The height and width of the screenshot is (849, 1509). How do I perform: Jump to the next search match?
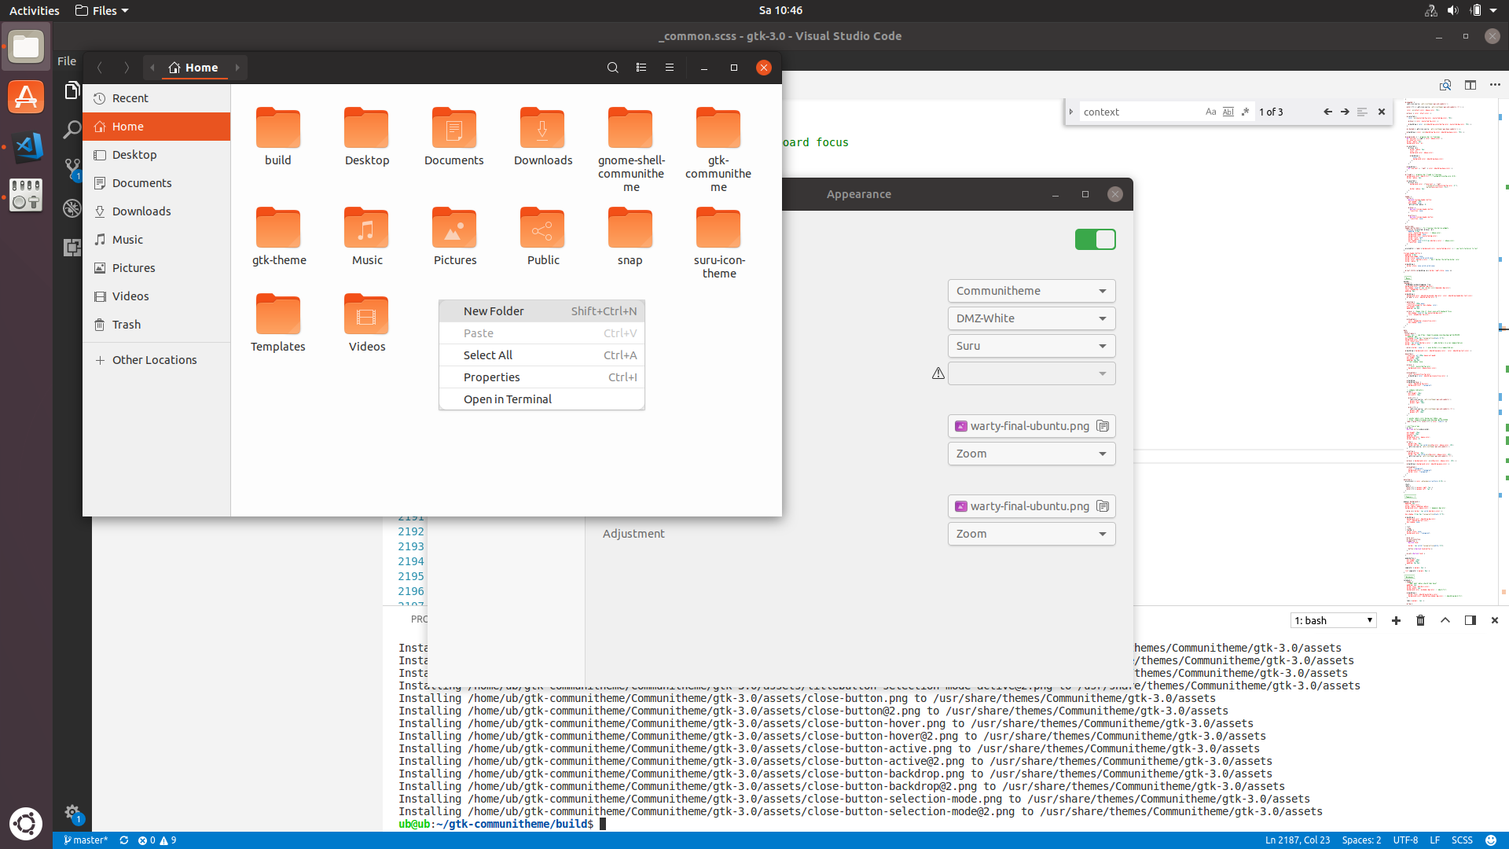[1345, 112]
